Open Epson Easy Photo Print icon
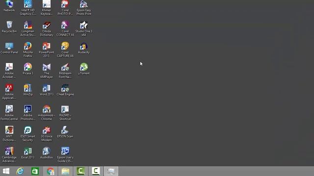Viewport: 314px width, 176px height. click(84, 8)
